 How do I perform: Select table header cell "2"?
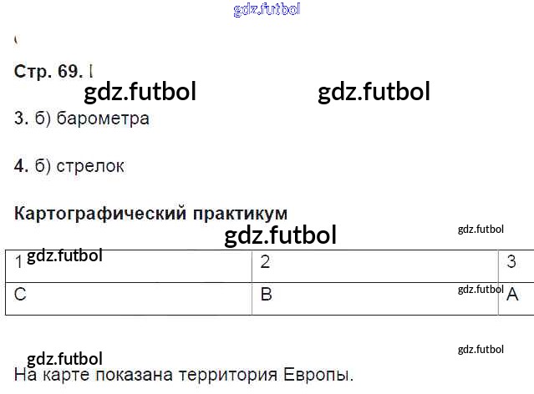tap(375, 263)
